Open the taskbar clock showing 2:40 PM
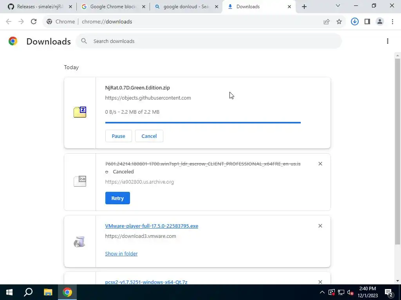The width and height of the screenshot is (401, 300). (367, 292)
